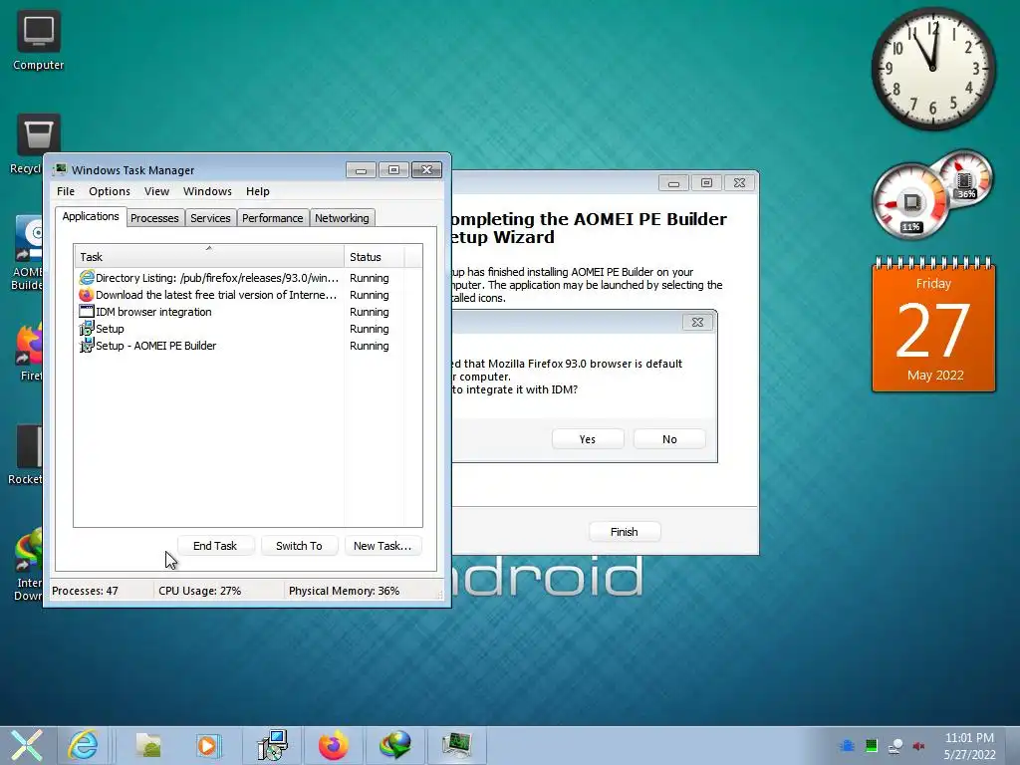Screen dimensions: 1020x765
Task: Click the CPU meter gadget
Action: pyautogui.click(x=911, y=201)
